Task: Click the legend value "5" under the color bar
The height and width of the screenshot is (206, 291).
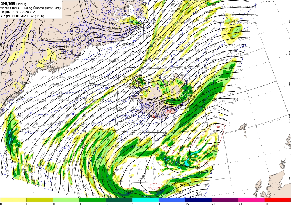Action: (133, 204)
